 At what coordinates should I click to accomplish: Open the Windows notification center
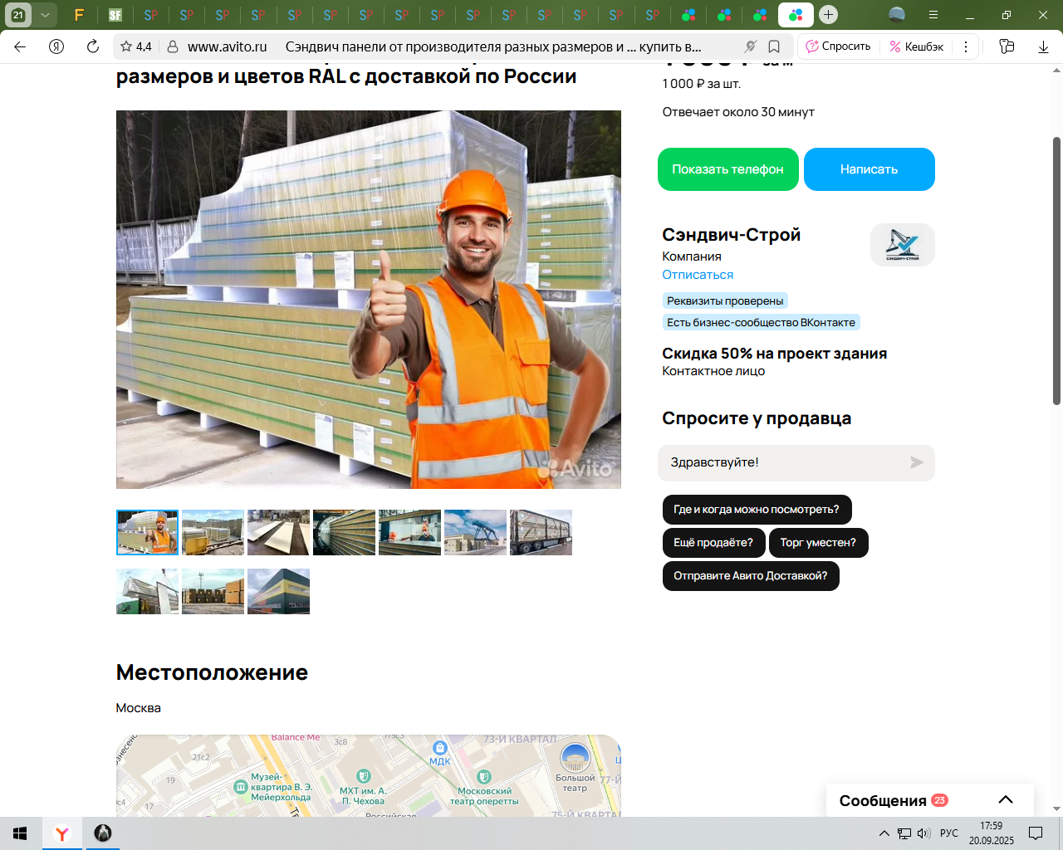point(1036,833)
